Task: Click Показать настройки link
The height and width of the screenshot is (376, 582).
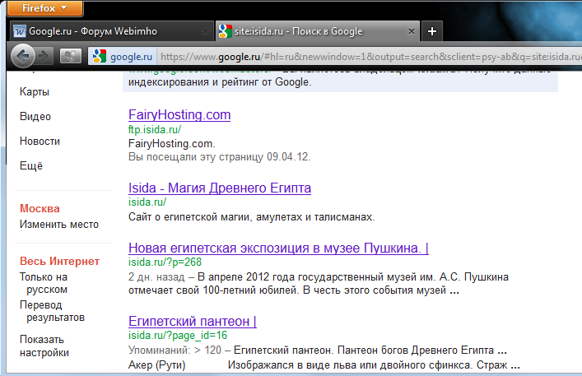Action: (44, 346)
